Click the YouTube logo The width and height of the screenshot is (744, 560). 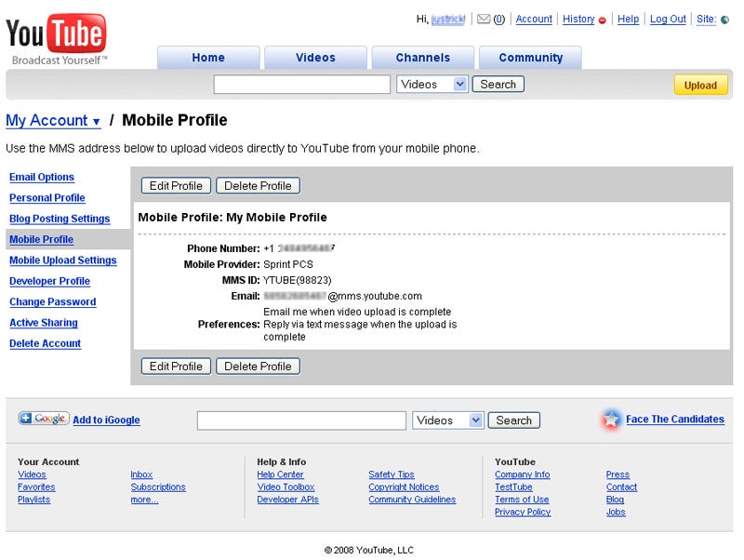click(x=56, y=39)
